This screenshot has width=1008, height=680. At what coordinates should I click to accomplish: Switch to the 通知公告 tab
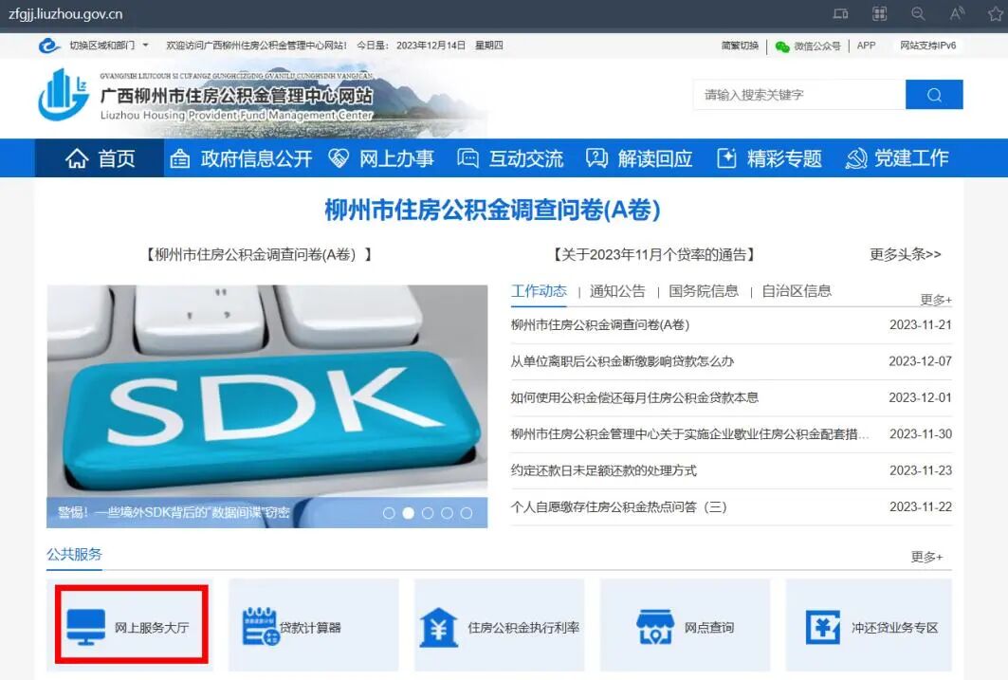click(617, 291)
